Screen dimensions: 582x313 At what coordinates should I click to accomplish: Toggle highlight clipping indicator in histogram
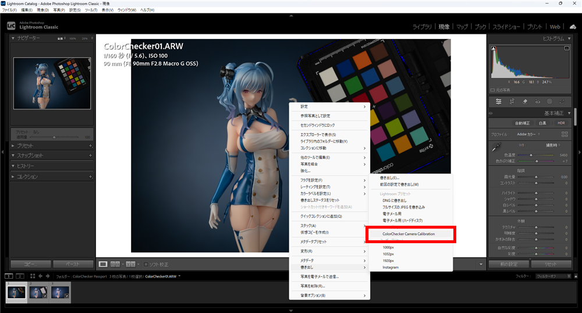567,48
